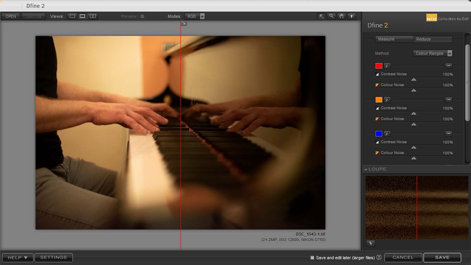Choose the hand pan tool
Screen dimensions: 471x265
[341, 16]
